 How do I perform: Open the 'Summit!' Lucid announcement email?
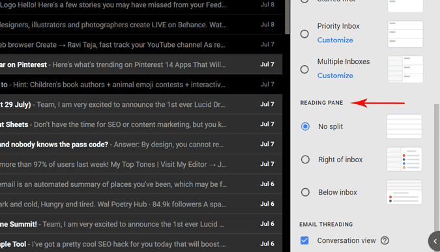point(141,224)
